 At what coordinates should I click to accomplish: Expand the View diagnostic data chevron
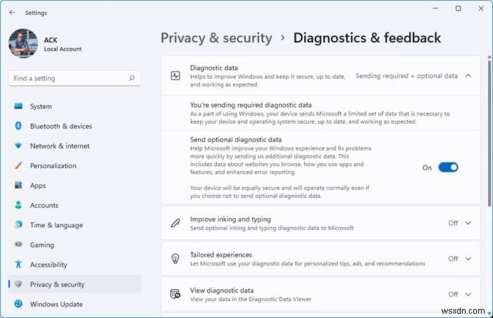click(468, 294)
